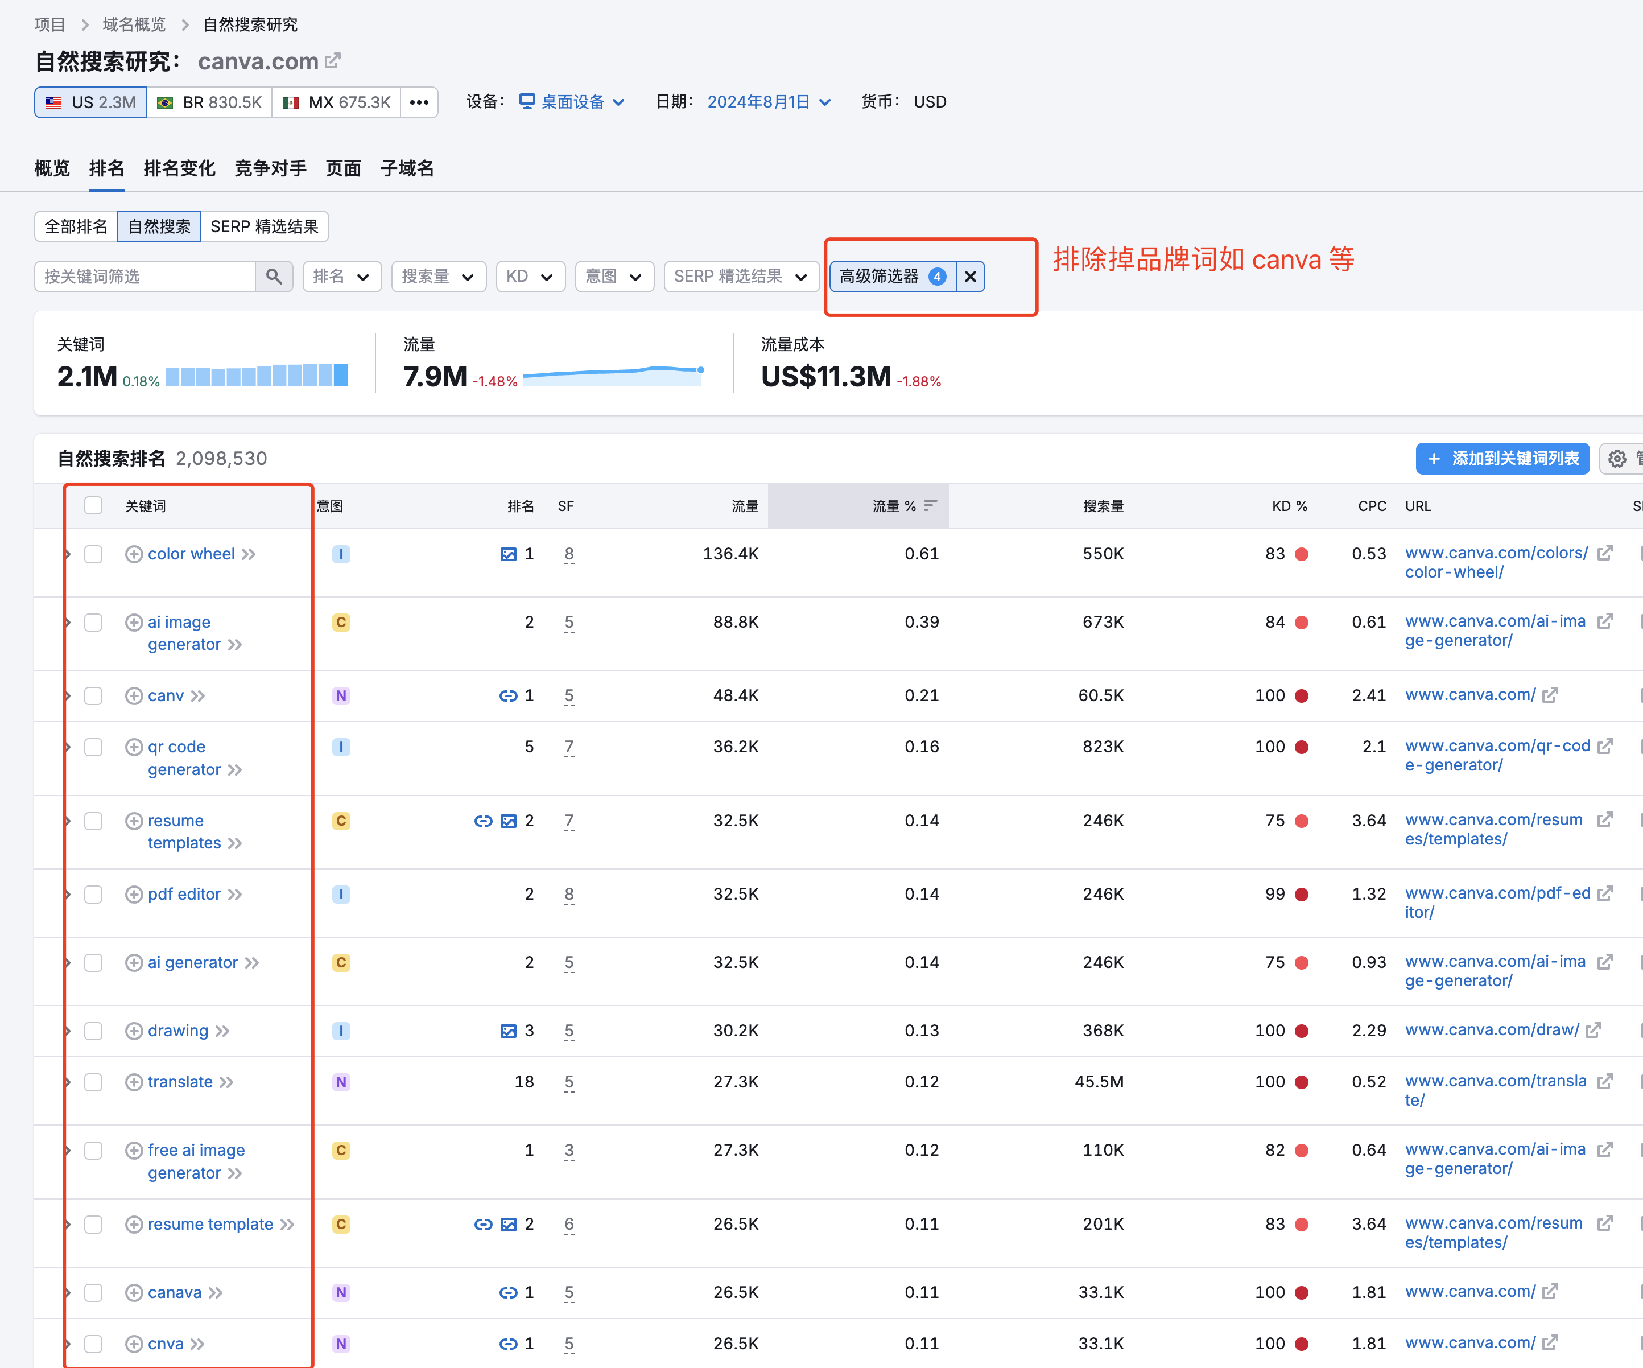Viewport: 1643px width, 1368px height.
Task: Click the keyword trend bar chart
Action: coord(257,376)
